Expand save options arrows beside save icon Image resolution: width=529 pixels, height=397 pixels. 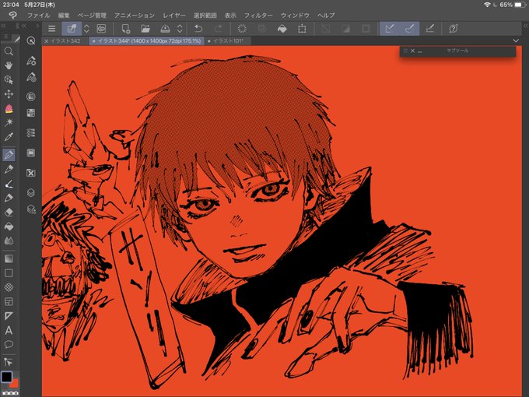(180, 29)
